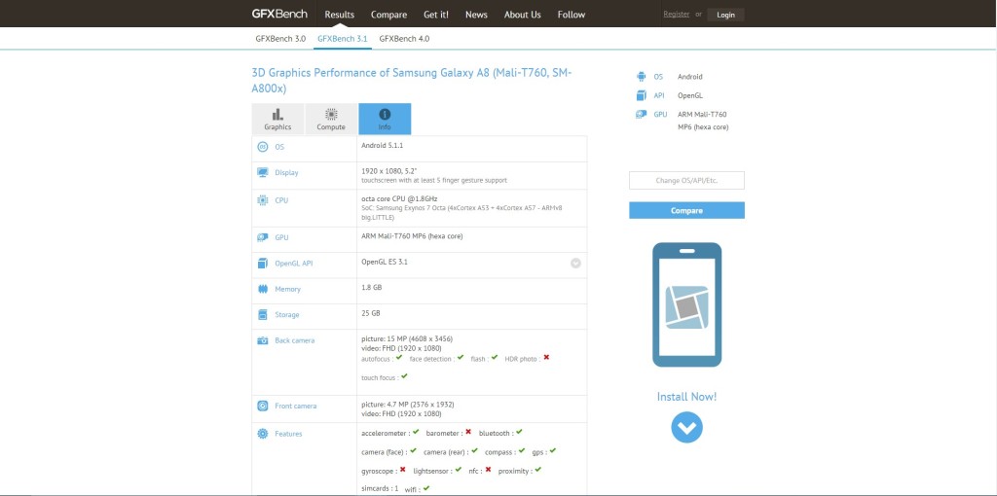The width and height of the screenshot is (997, 496).
Task: Click the gyroscope red cross
Action: point(402,470)
